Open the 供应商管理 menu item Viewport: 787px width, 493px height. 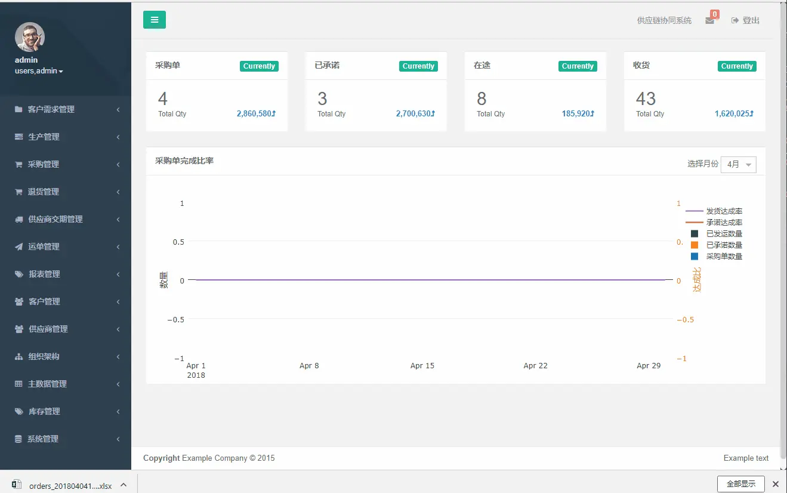[x=66, y=329]
